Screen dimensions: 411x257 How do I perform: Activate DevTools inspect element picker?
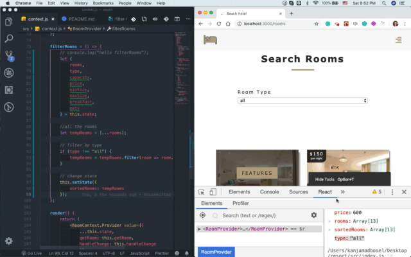pos(201,192)
